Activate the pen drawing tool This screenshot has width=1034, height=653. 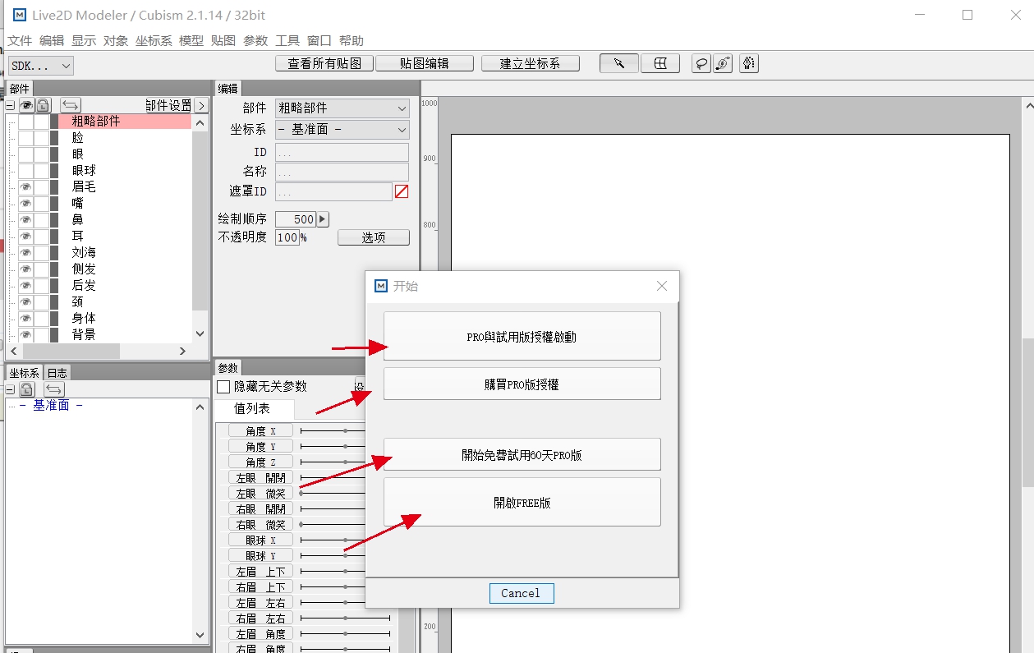point(748,63)
